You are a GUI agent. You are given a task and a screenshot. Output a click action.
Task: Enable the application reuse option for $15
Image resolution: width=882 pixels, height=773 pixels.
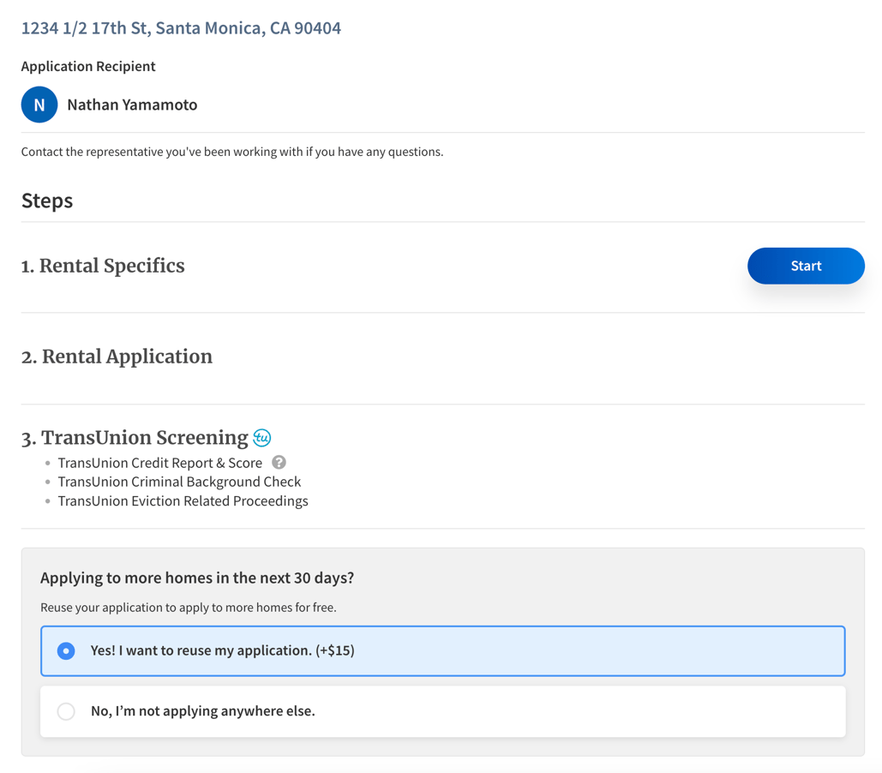coord(66,651)
